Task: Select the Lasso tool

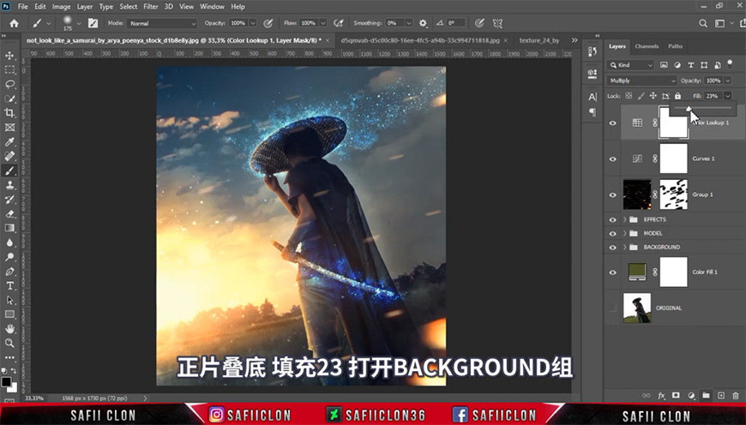Action: (9, 84)
